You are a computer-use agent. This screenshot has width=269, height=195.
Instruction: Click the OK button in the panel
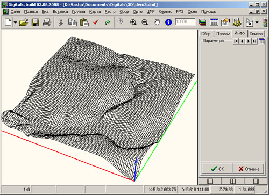tap(217, 169)
